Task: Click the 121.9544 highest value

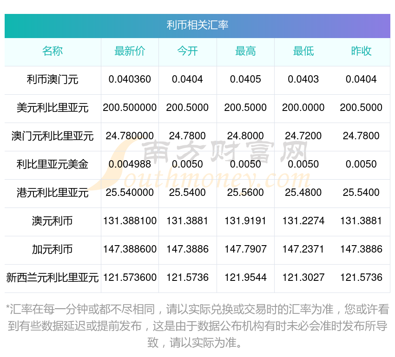Action: (x=245, y=277)
